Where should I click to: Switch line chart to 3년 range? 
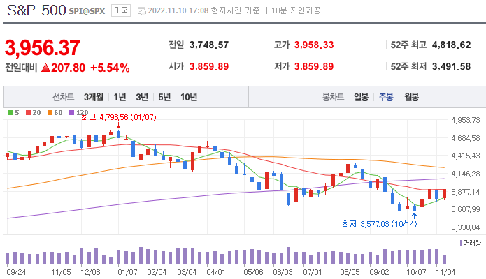click(142, 97)
